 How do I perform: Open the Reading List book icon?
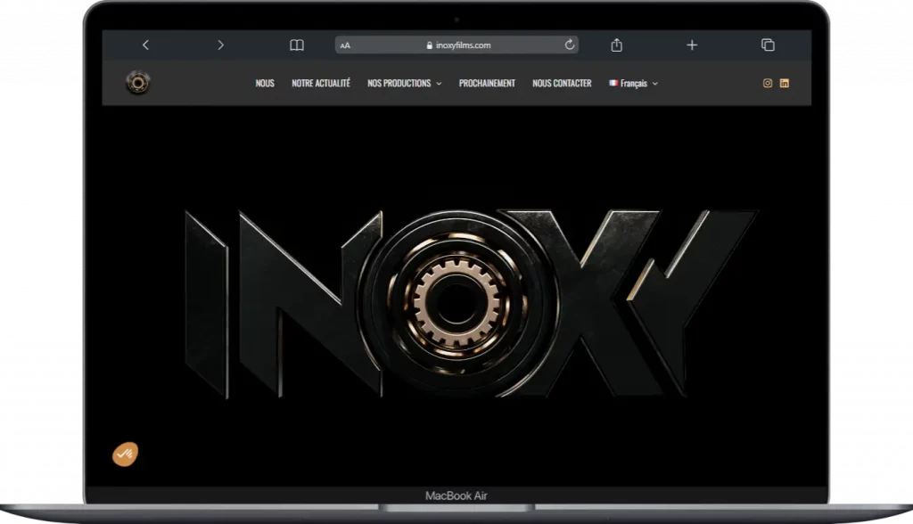(x=296, y=45)
